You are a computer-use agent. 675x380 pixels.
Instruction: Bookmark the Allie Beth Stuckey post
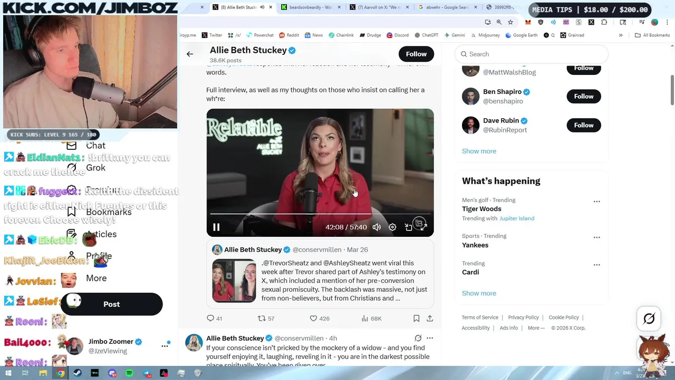click(416, 318)
